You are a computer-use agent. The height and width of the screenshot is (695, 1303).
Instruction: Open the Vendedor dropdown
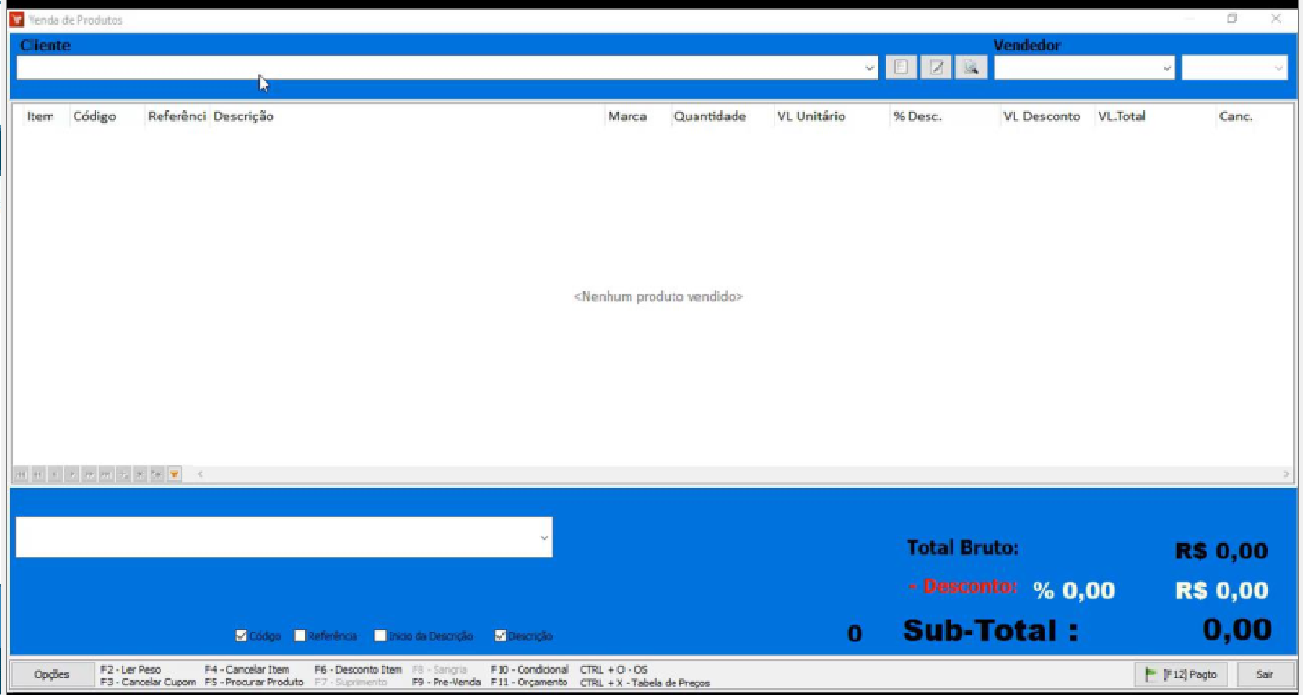coord(1166,68)
